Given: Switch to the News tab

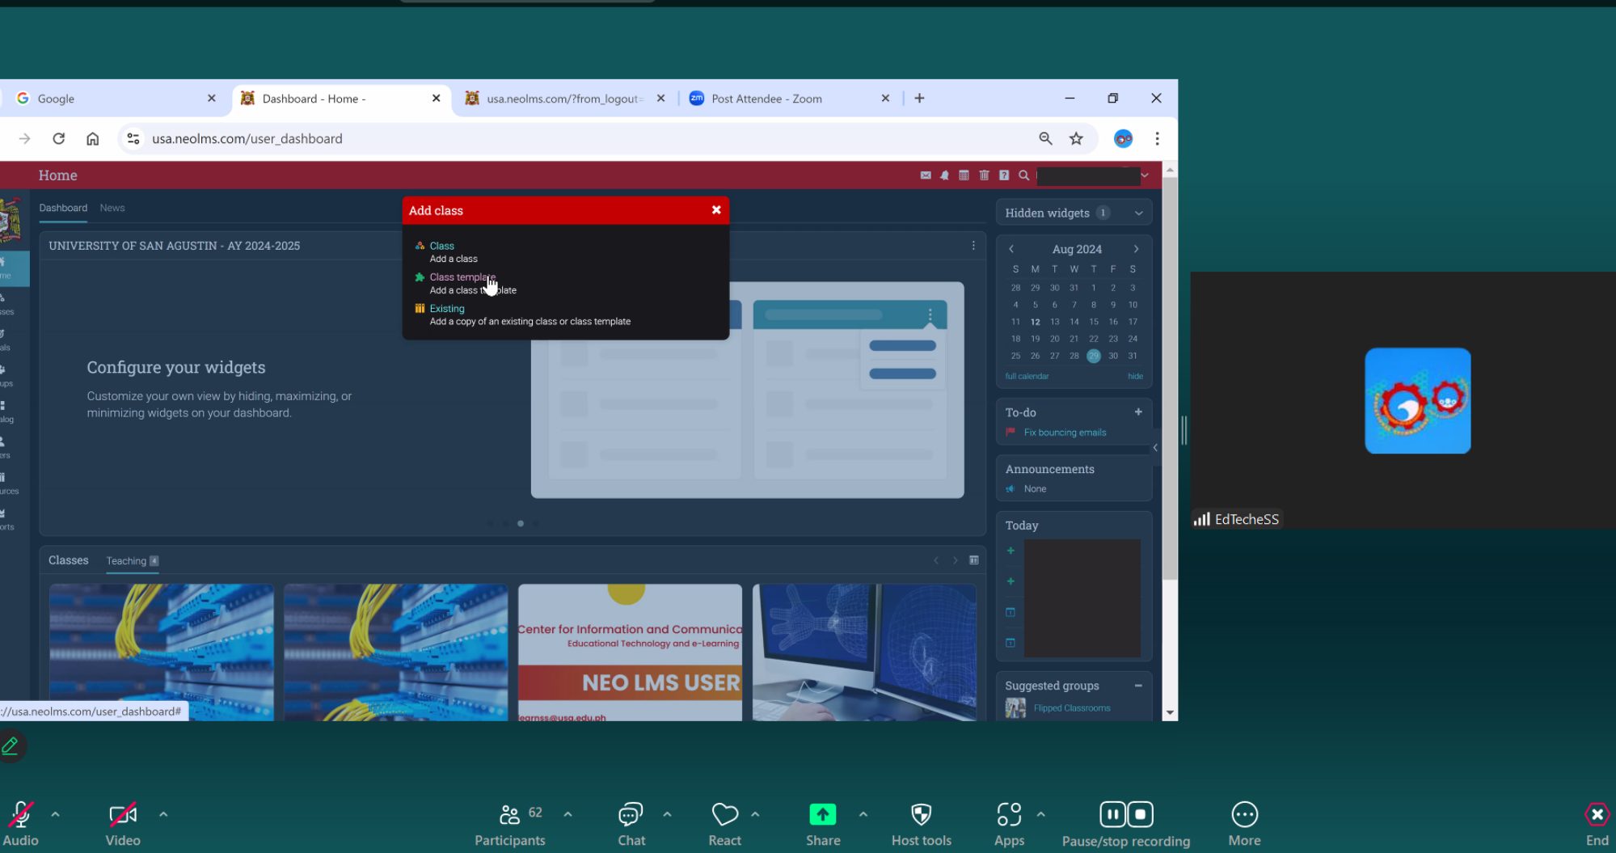Looking at the screenshot, I should point(112,208).
